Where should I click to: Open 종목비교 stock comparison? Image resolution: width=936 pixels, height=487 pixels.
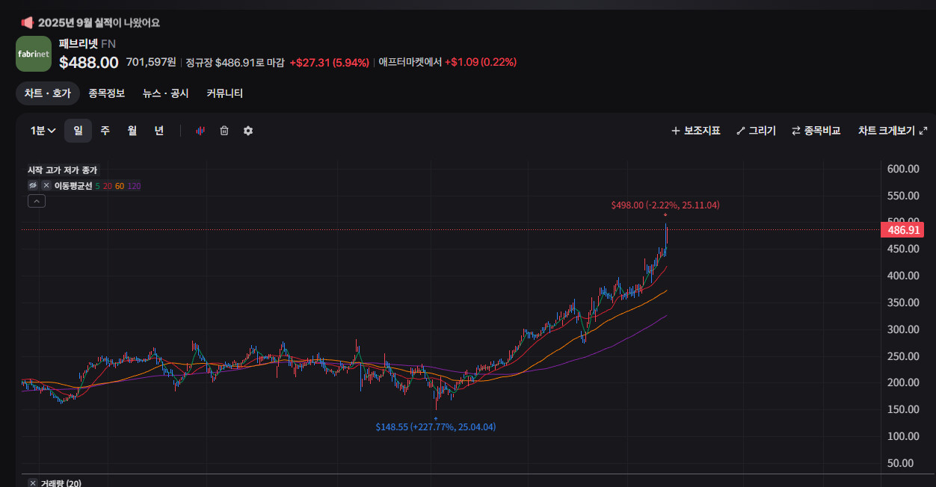click(816, 131)
